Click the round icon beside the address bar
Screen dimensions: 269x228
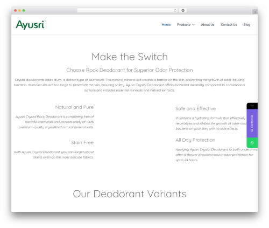(183, 10)
